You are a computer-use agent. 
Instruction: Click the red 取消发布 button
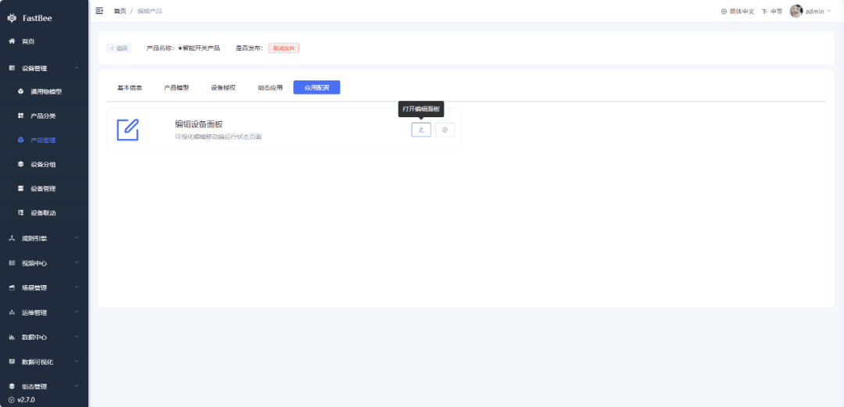click(x=284, y=48)
